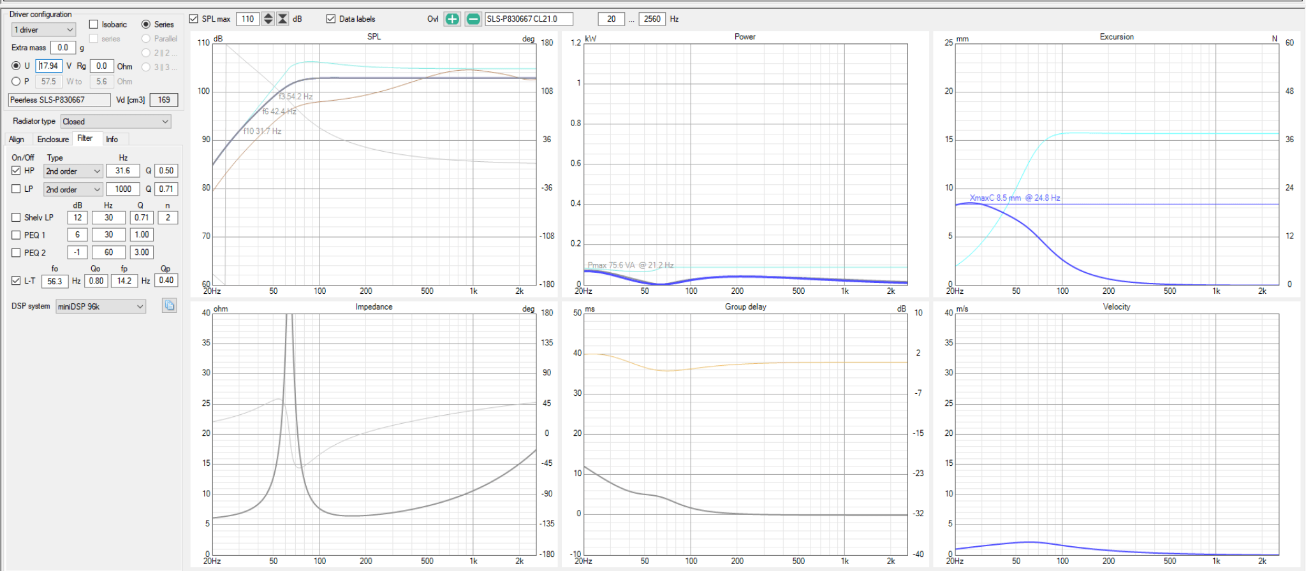
Task: Click the Shelv LP Hz field 30
Action: click(x=108, y=217)
